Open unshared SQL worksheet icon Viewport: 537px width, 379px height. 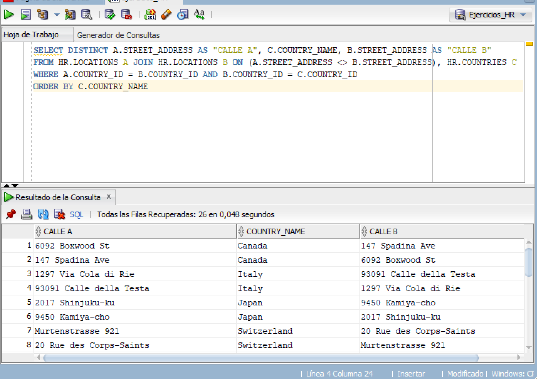coord(150,15)
